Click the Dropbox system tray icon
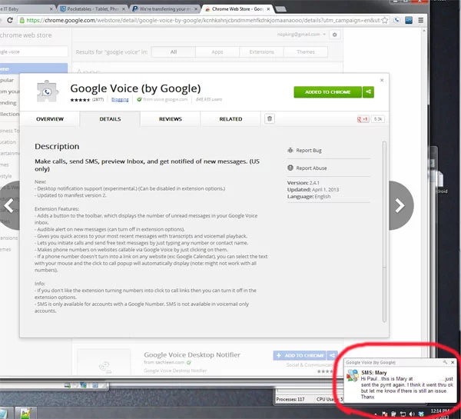Image resolution: width=461 pixels, height=419 pixels. pyautogui.click(x=421, y=414)
